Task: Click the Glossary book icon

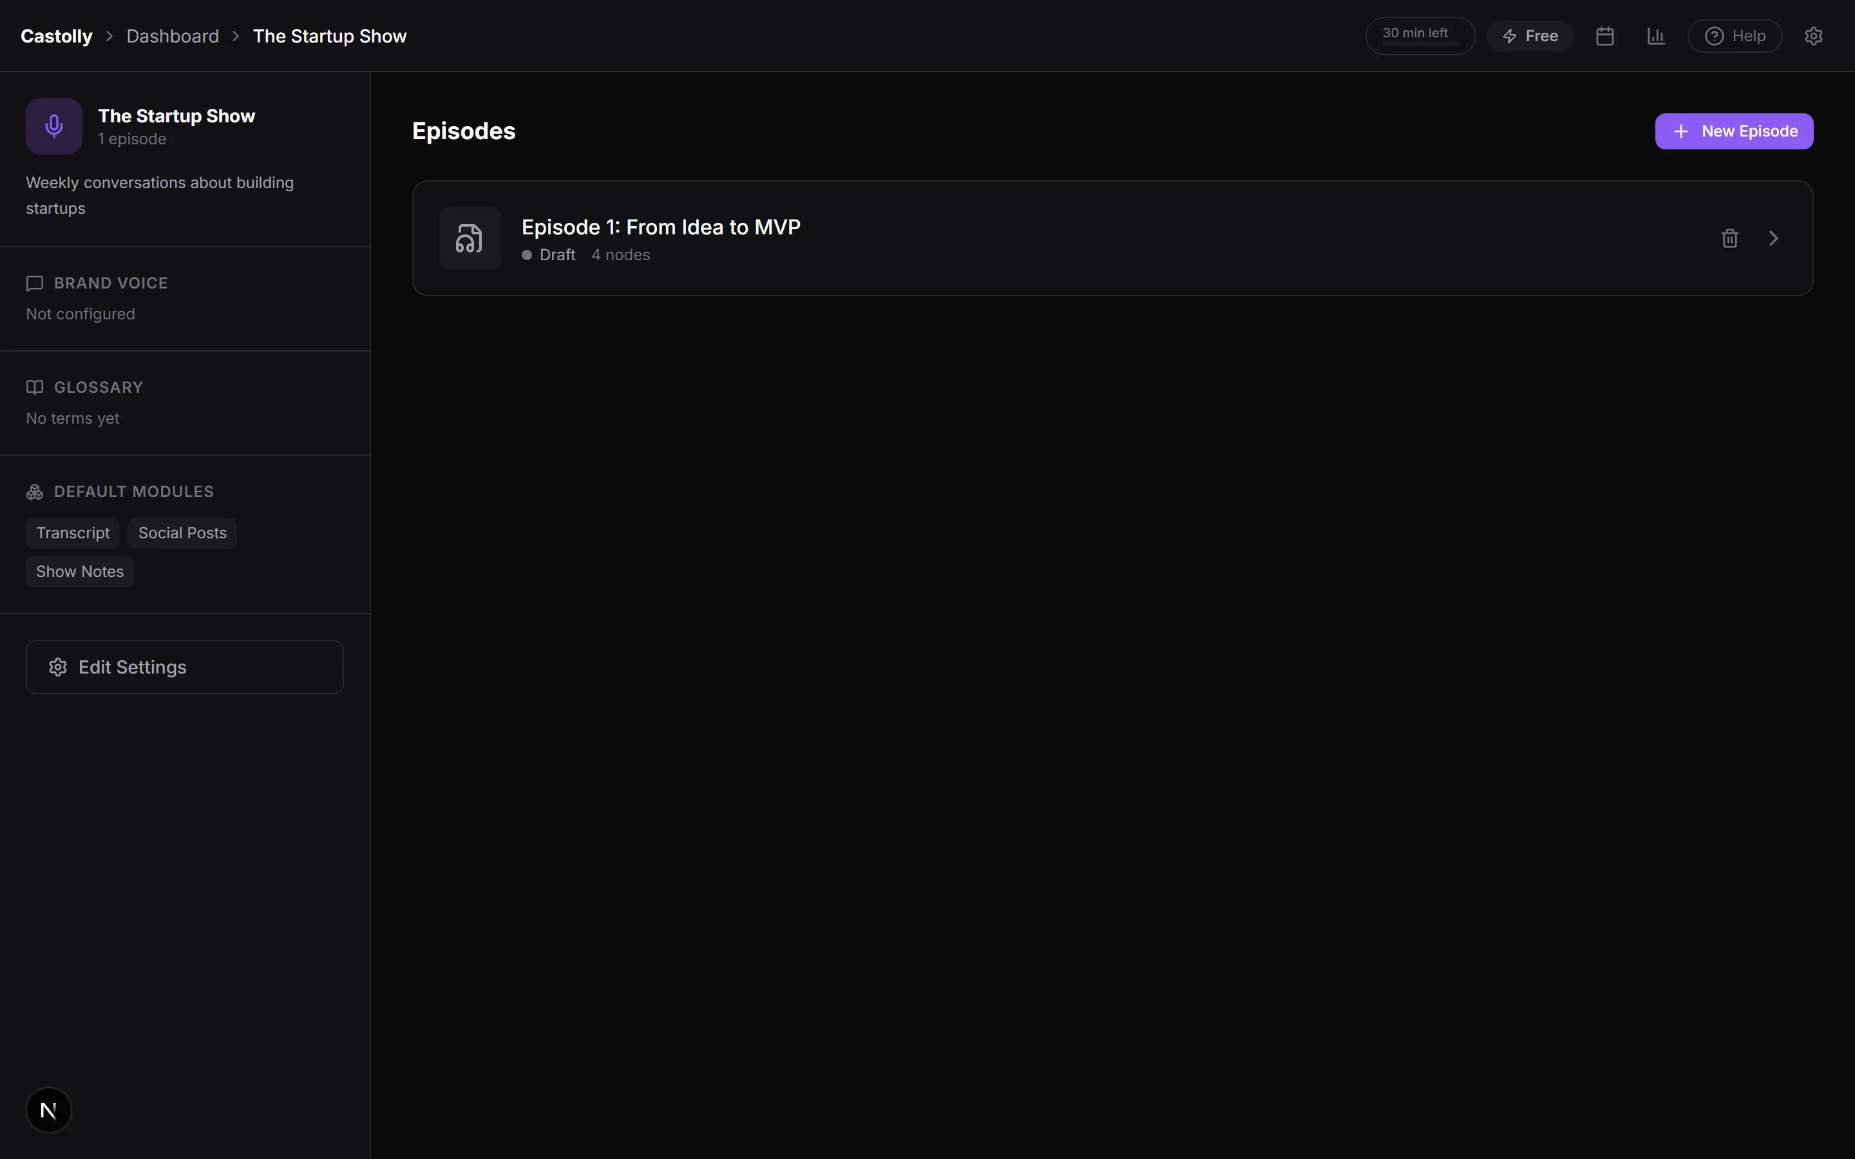Action: pos(35,387)
